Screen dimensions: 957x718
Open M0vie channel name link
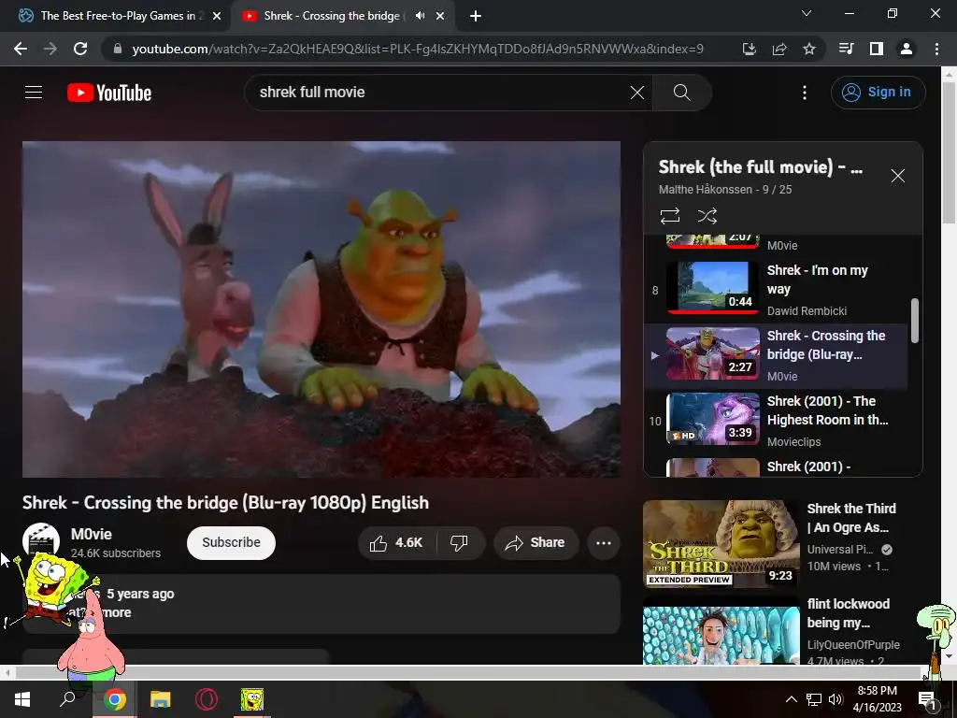(92, 534)
